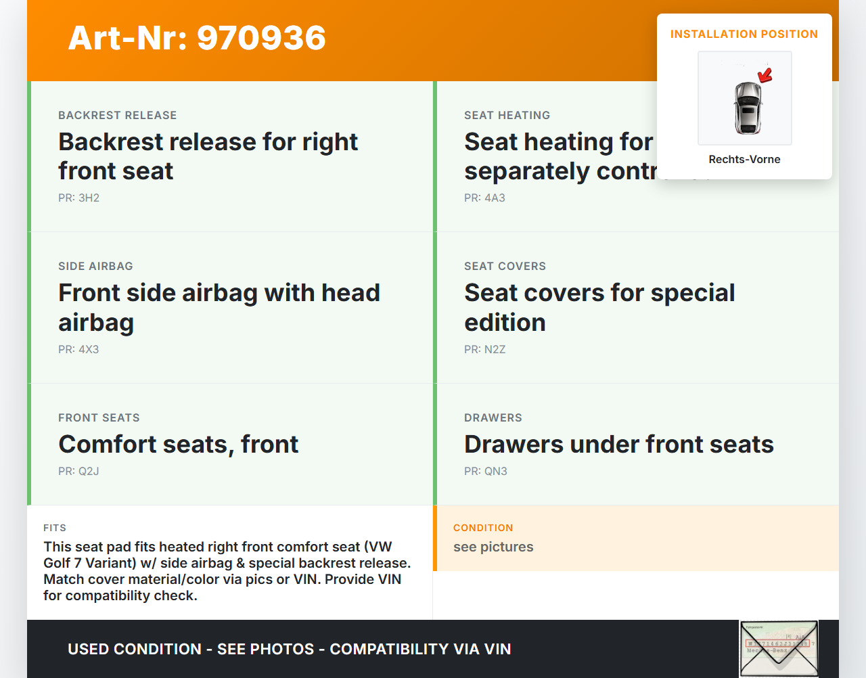Select the Drawers under front seats heading
The image size is (866, 678).
[x=618, y=444]
